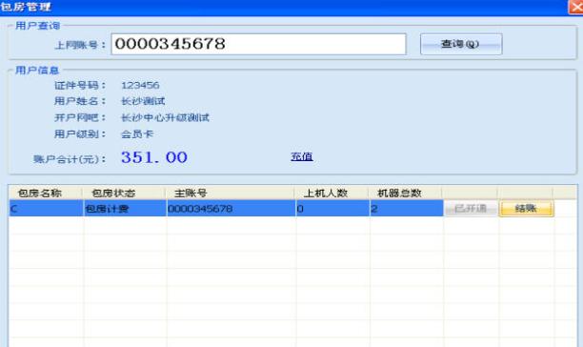Select the 包房计费 status cell
583x347 pixels.
(125, 208)
